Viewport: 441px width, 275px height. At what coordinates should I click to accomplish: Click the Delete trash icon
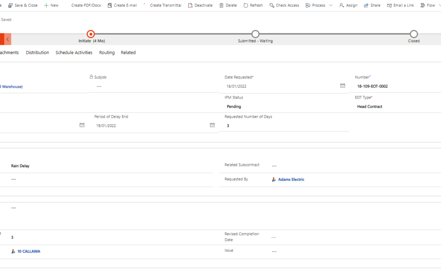(x=221, y=5)
